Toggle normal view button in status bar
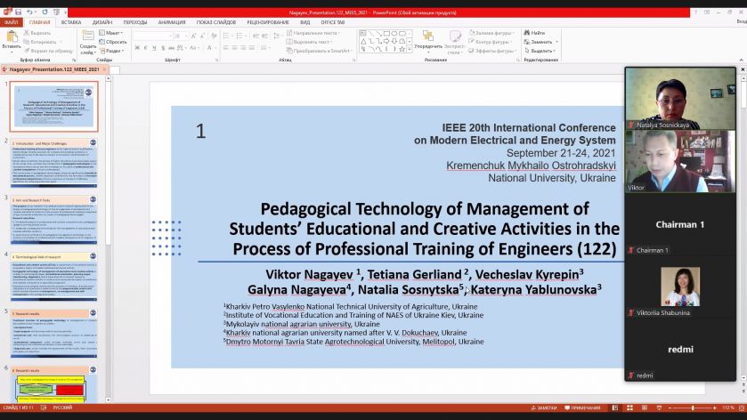Image resolution: width=747 pixels, height=420 pixels. (x=615, y=408)
